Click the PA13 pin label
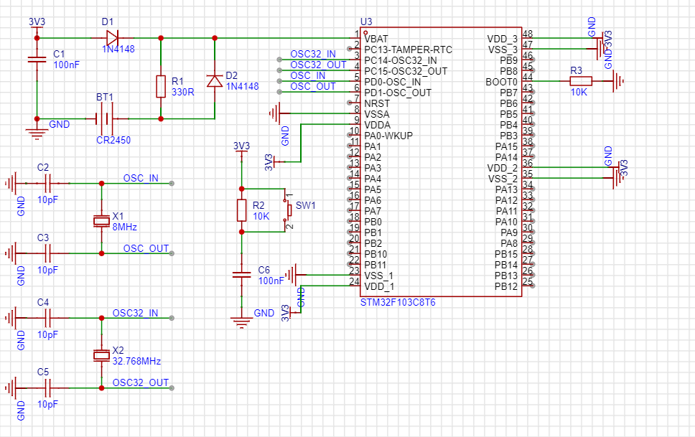The image size is (695, 437). (506, 189)
